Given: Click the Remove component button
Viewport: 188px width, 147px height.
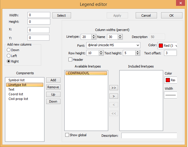Looking at the screenshot, I should click(53, 87).
